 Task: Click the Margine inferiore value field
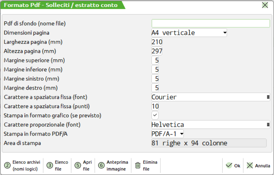pos(155,69)
